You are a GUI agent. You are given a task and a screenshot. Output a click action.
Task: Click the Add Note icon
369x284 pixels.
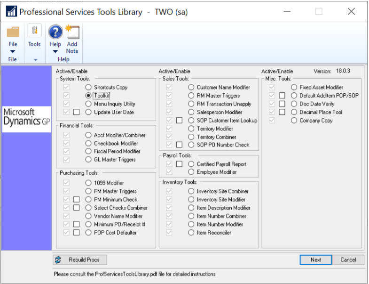[72, 32]
